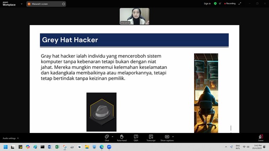Open the Chat panel

coord(107,138)
